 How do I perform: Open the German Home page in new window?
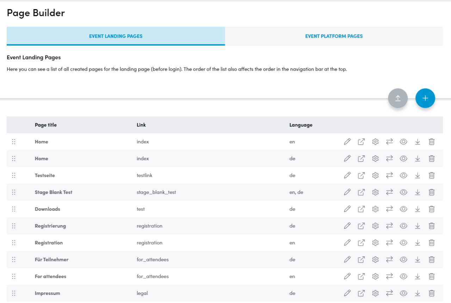click(361, 159)
